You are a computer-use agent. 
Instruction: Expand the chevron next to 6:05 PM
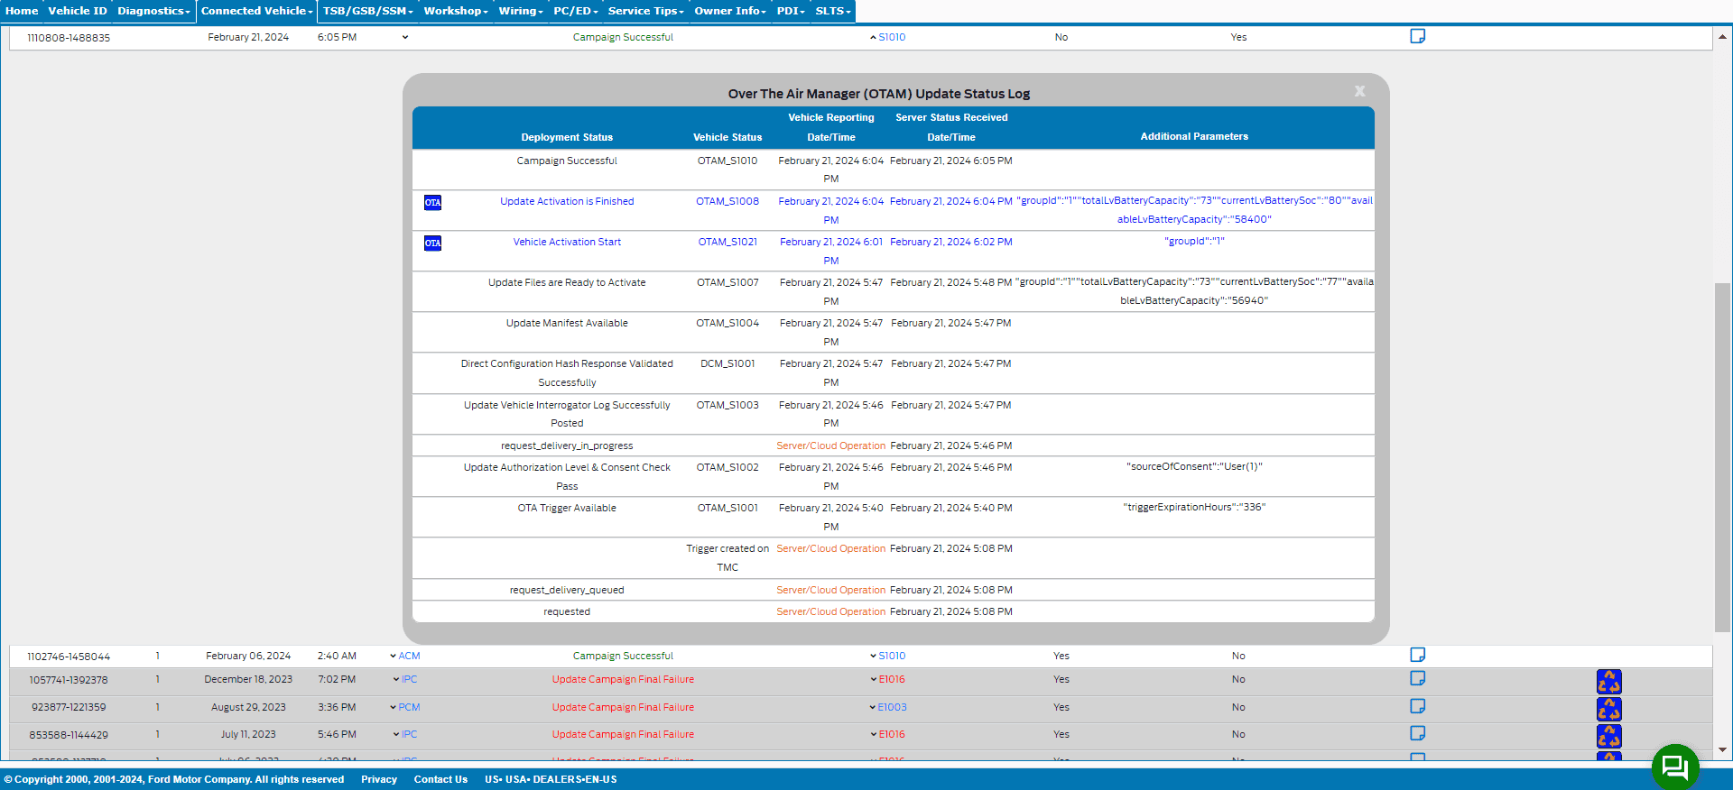(x=405, y=38)
